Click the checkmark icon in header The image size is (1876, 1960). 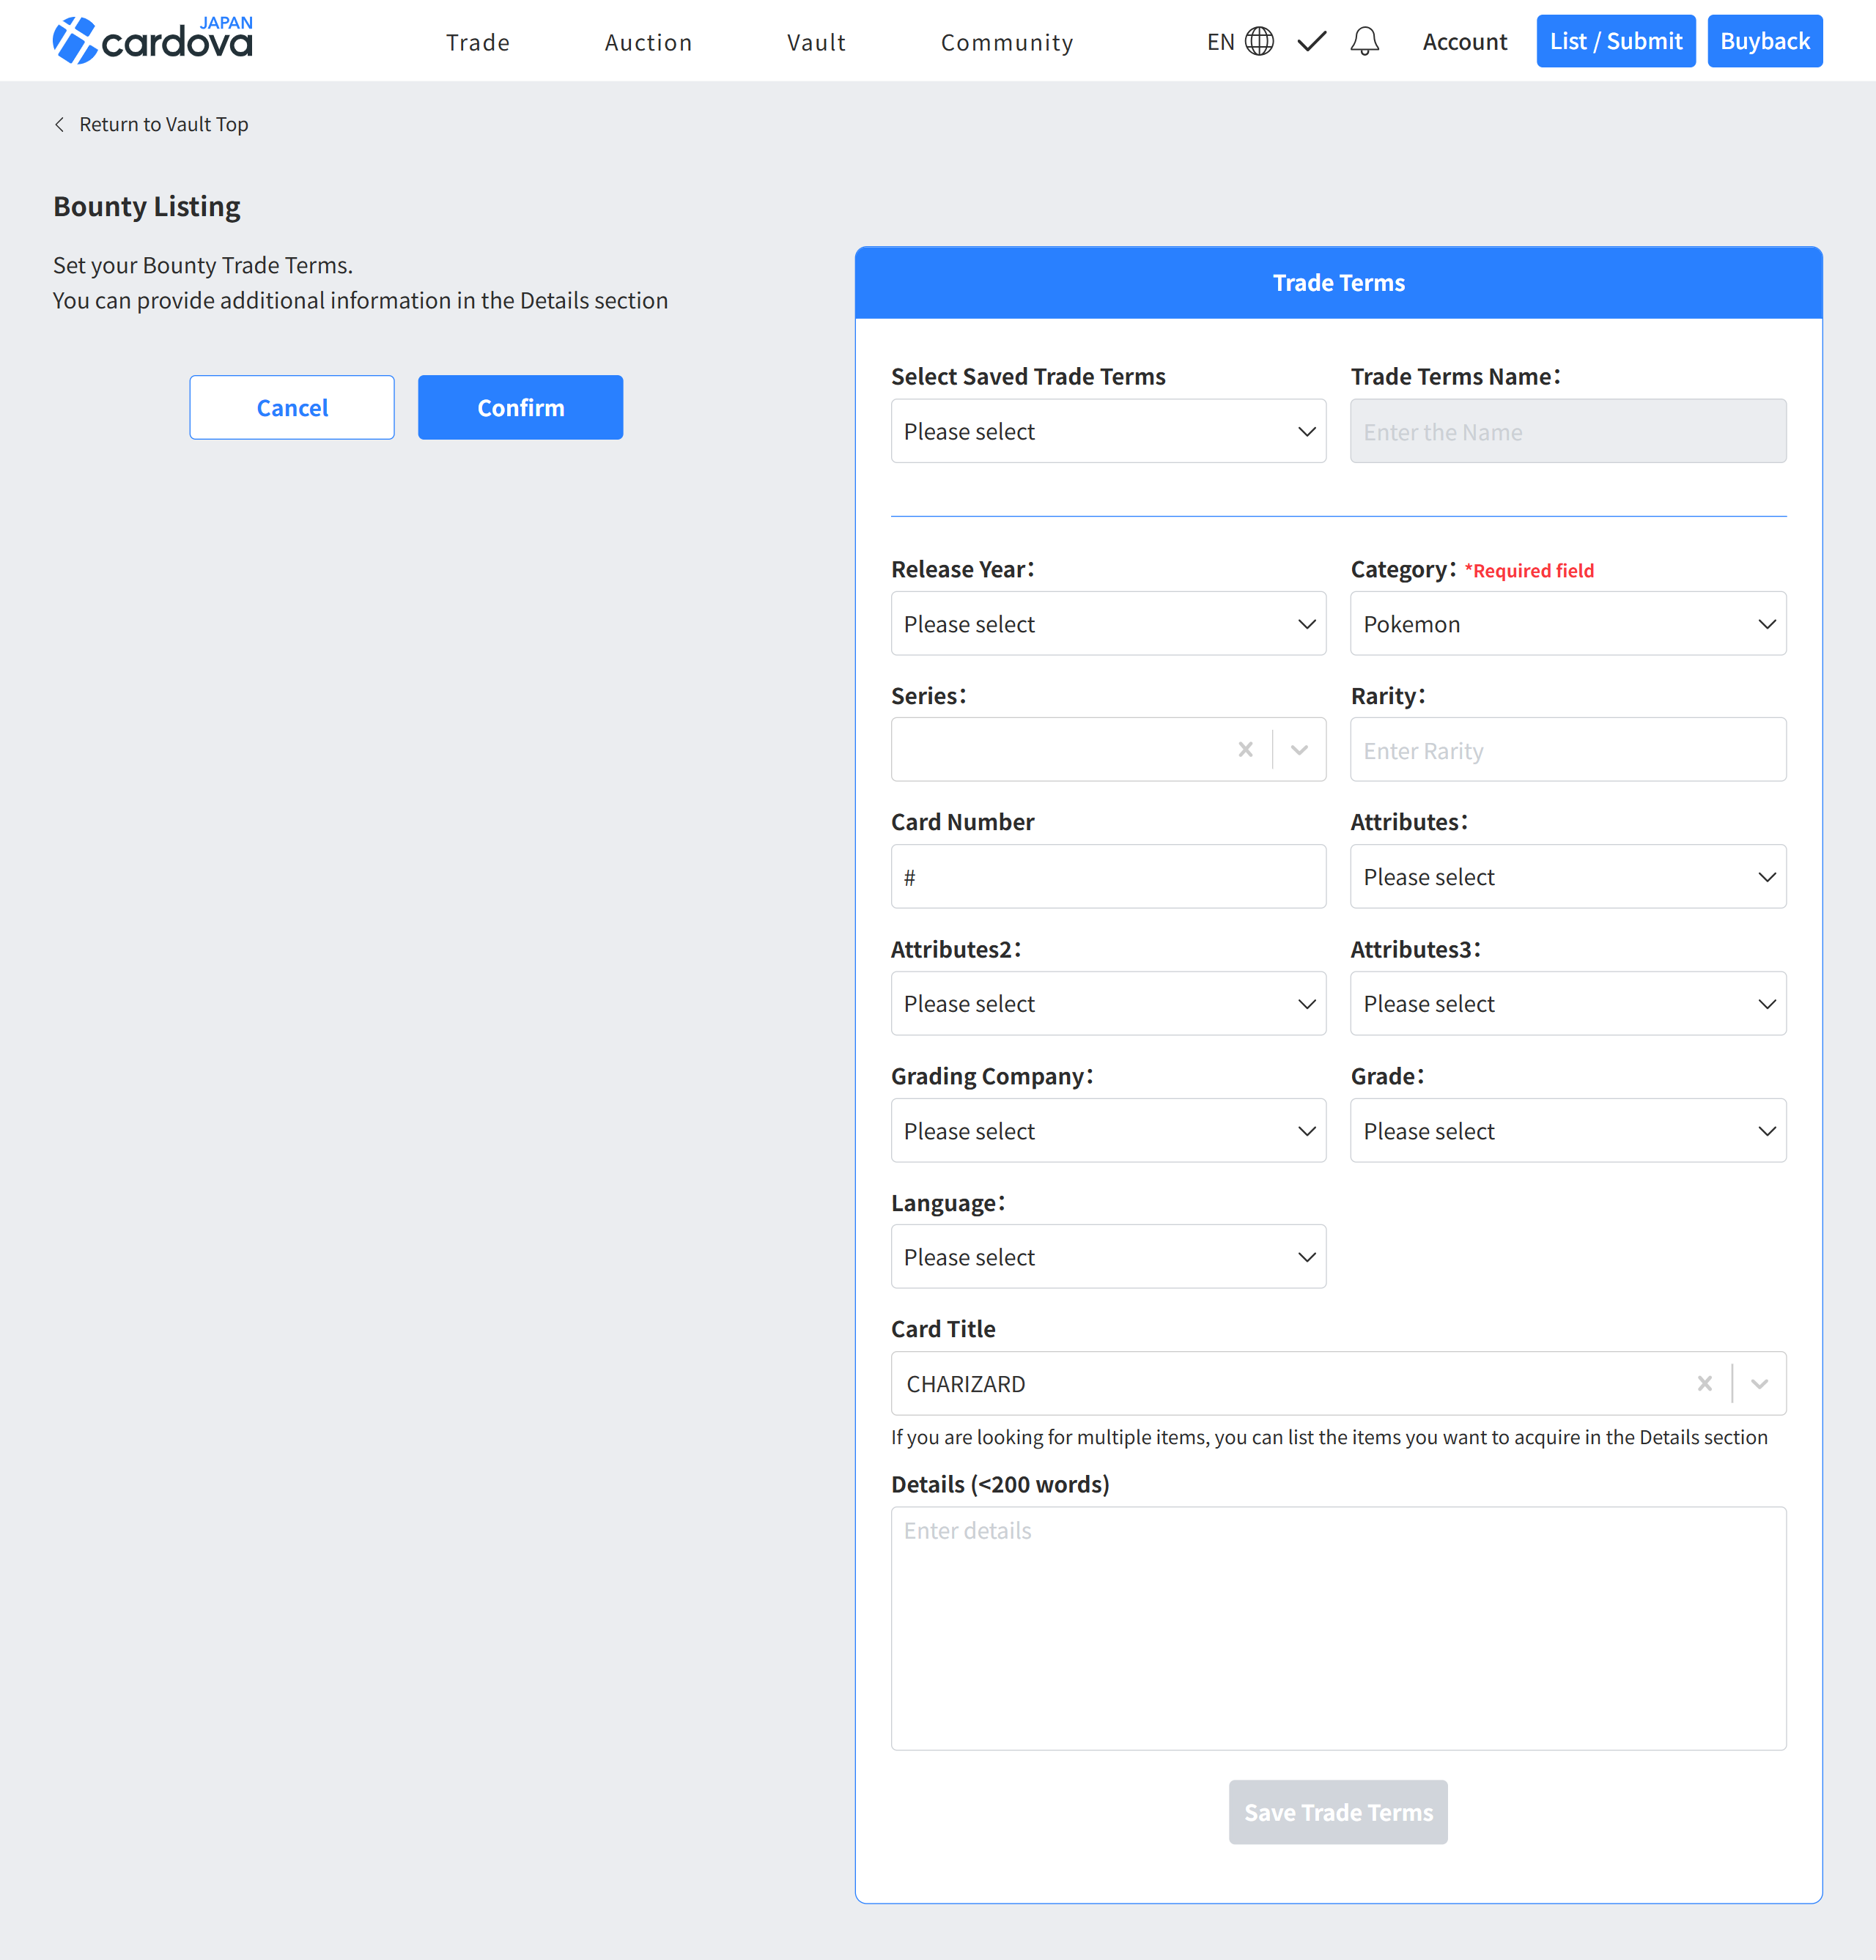[x=1311, y=41]
